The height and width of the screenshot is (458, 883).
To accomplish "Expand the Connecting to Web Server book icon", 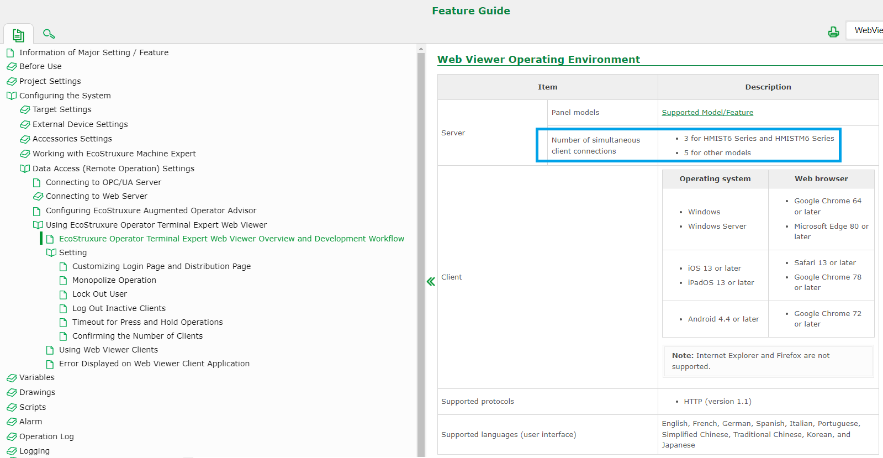I will 38,196.
